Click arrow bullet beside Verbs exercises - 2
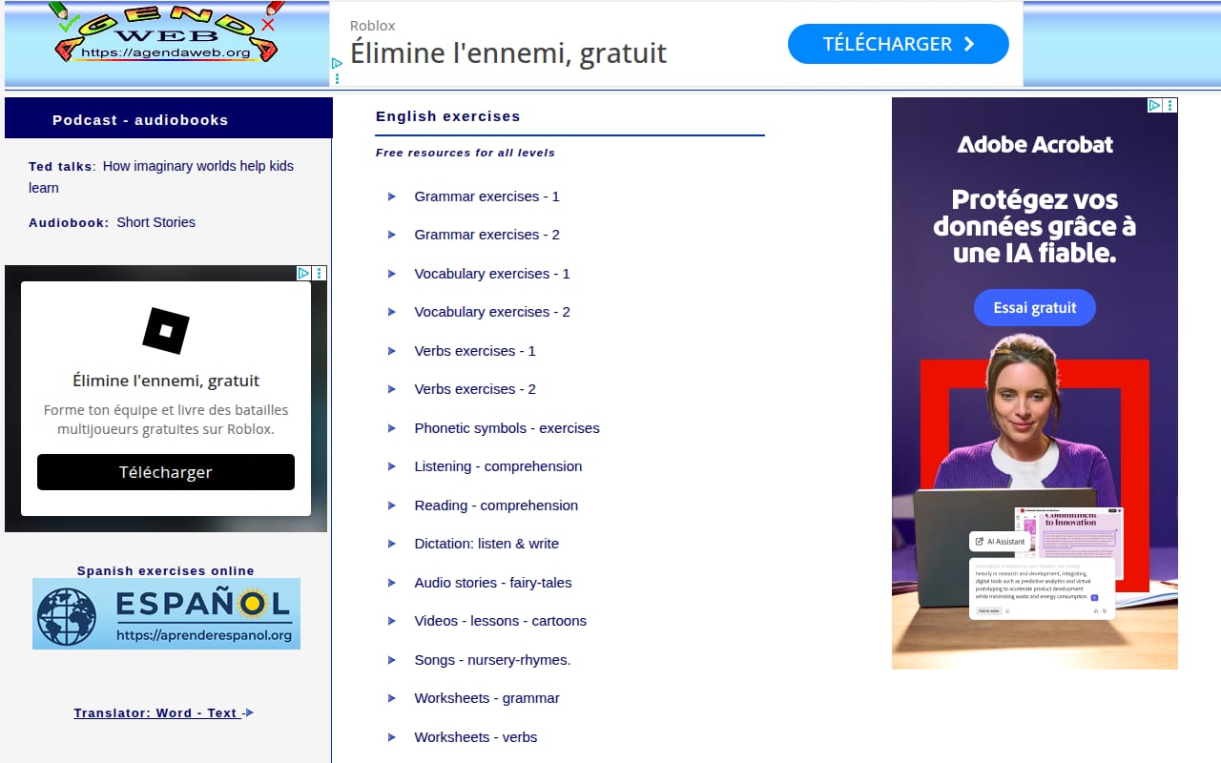The width and height of the screenshot is (1221, 763). pos(392,389)
